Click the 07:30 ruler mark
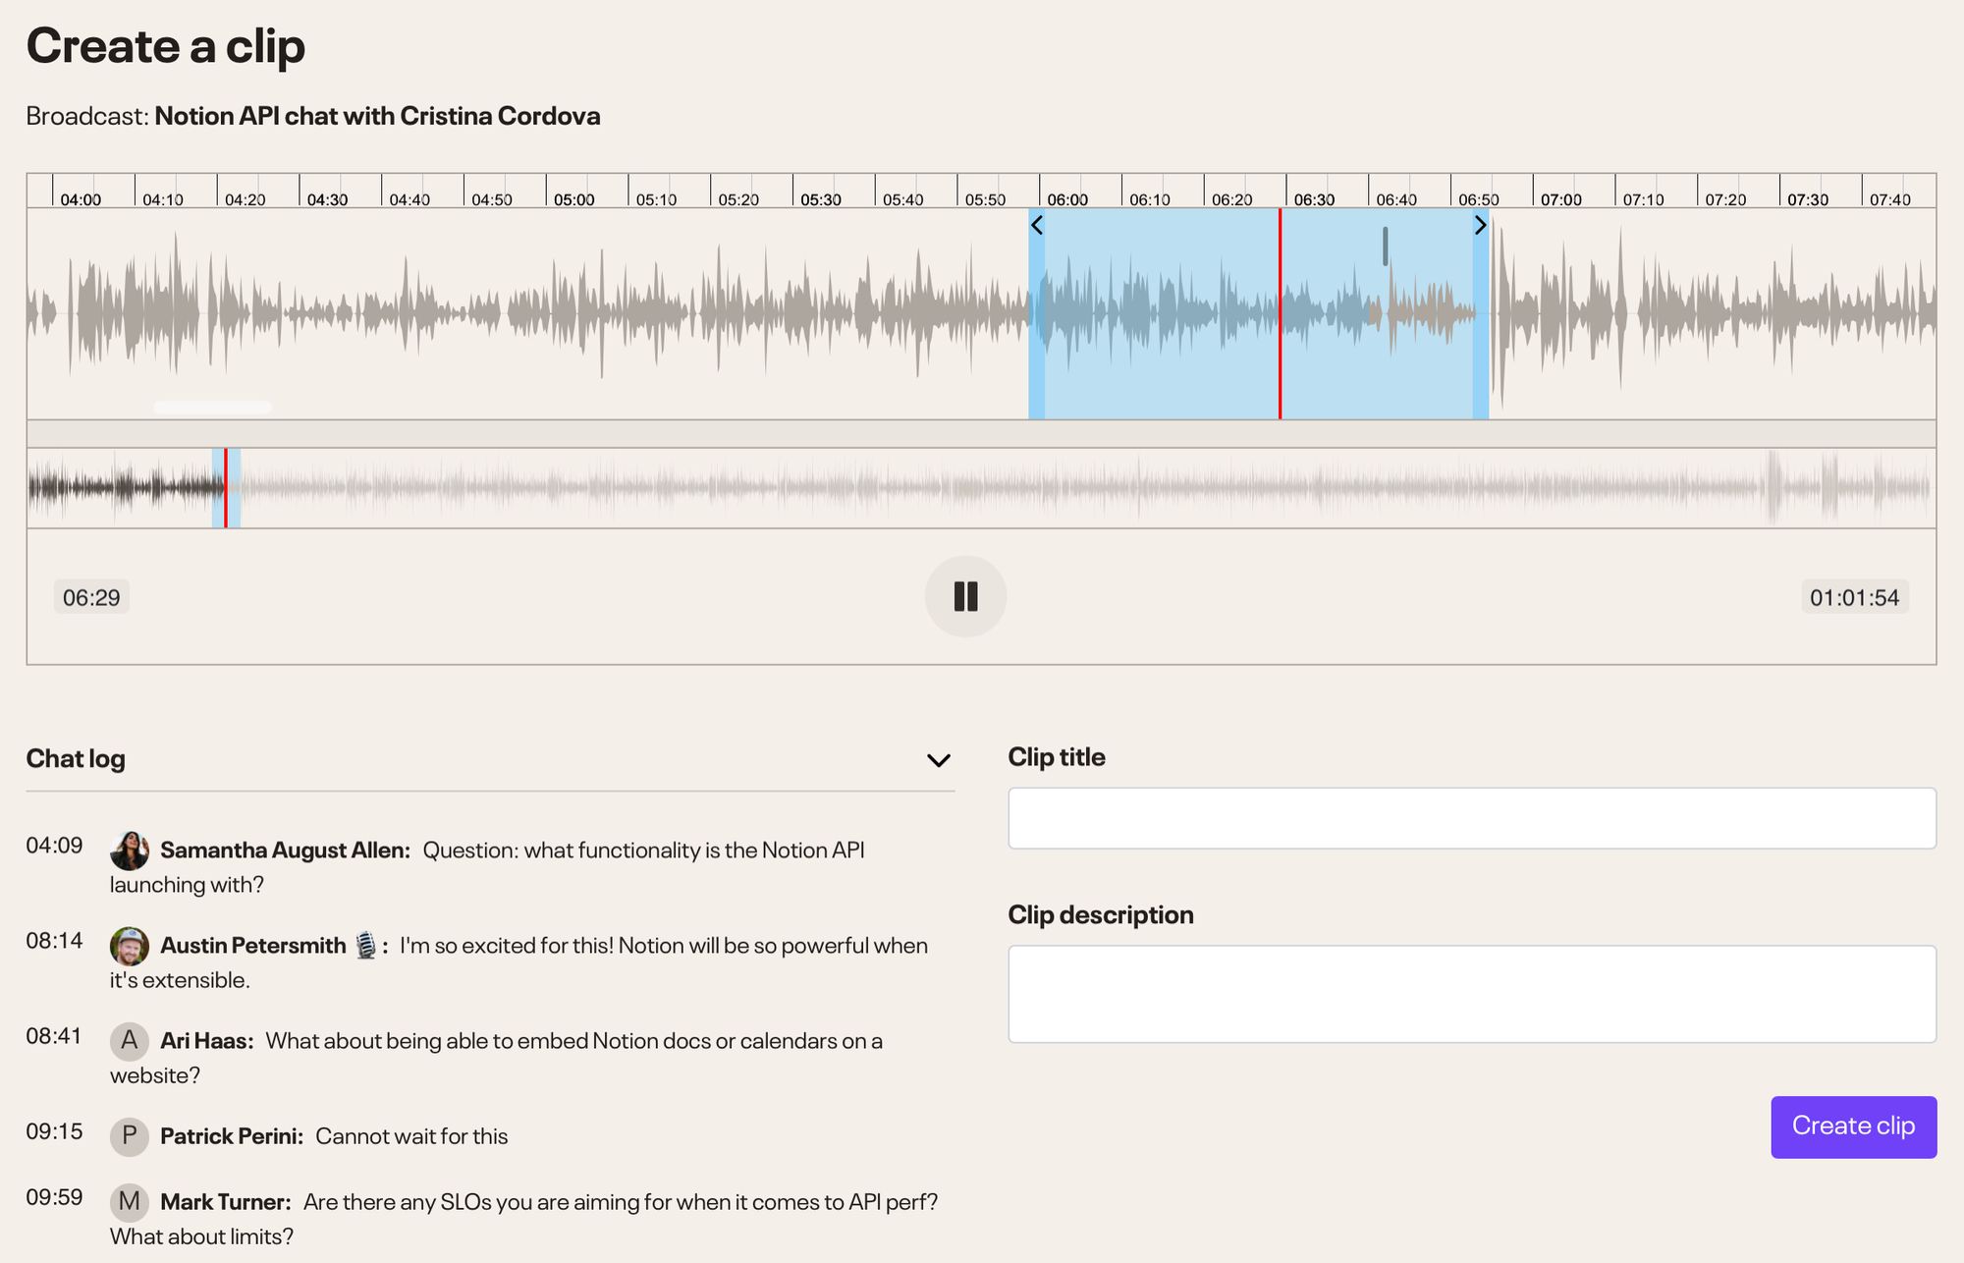1964x1263 pixels. point(1807,199)
